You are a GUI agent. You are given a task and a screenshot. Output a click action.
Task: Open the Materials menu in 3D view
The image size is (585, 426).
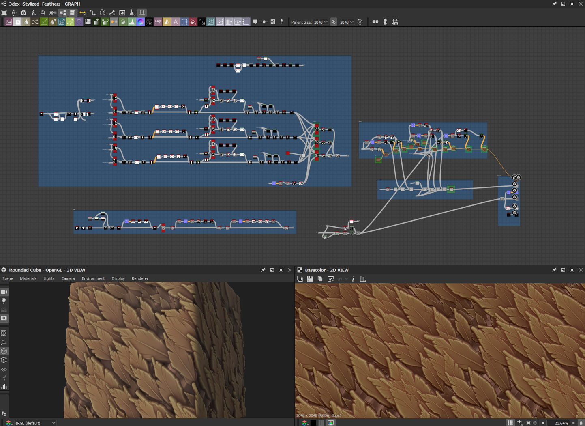click(28, 278)
